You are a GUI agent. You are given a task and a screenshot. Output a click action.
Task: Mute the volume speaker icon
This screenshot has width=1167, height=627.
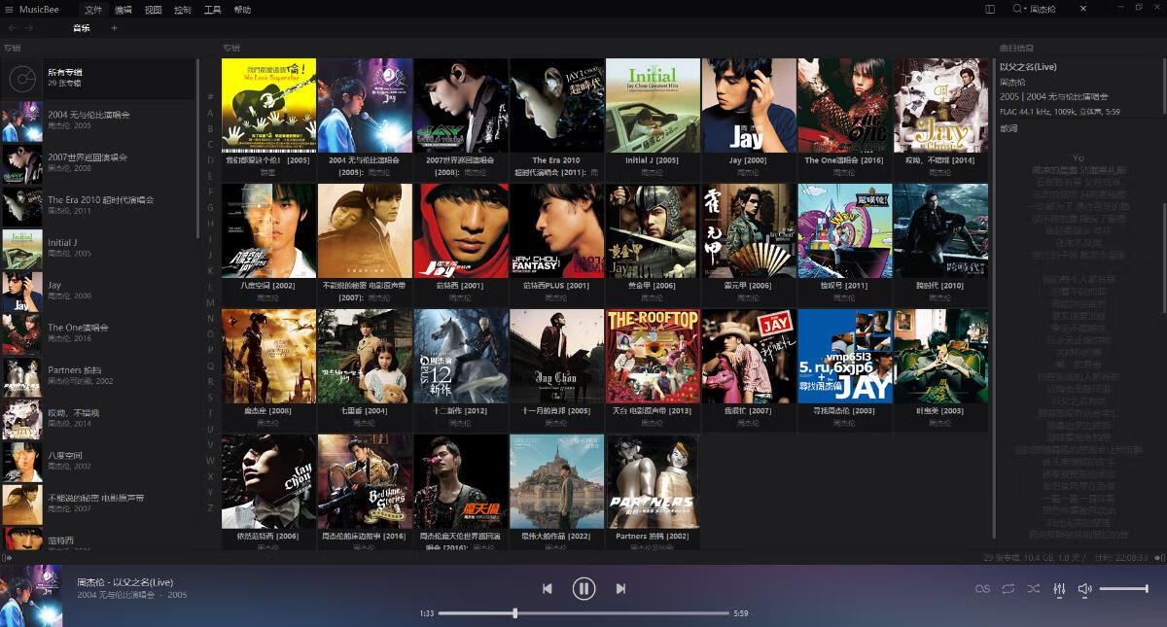pos(1084,589)
